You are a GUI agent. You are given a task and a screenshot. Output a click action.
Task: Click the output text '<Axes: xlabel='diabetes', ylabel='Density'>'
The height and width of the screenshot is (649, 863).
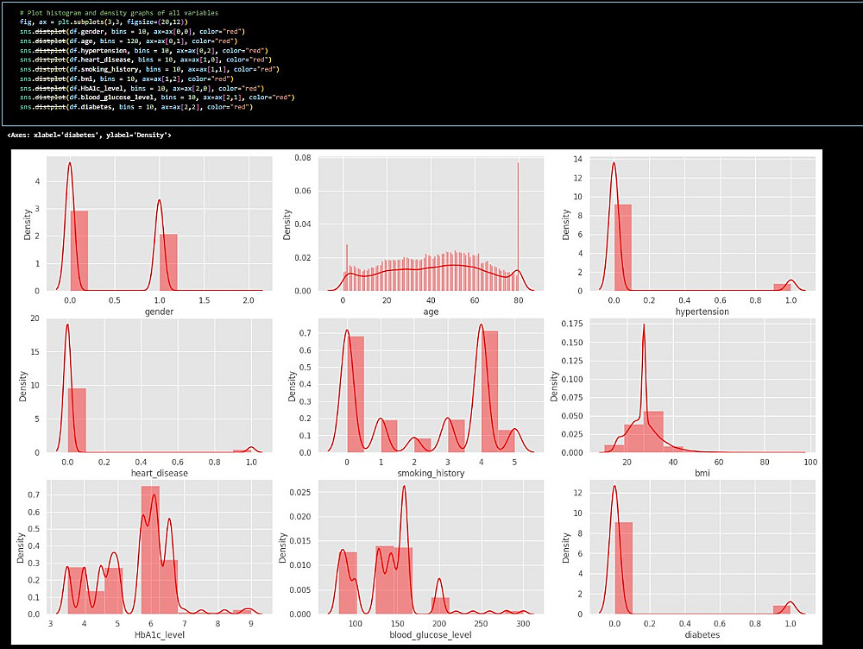[x=89, y=135]
